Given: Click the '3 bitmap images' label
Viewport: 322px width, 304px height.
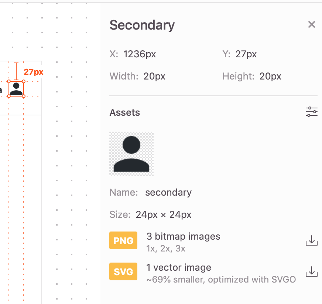Looking at the screenshot, I should 183,236.
